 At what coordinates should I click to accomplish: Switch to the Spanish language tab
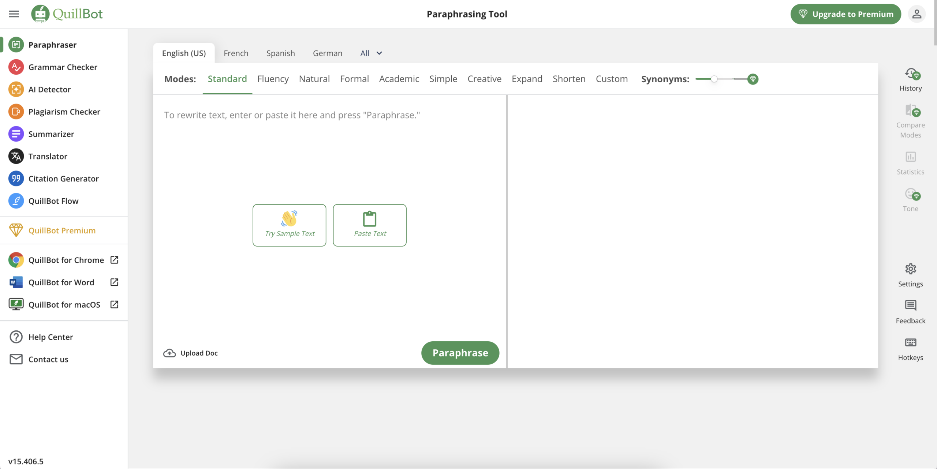pyautogui.click(x=281, y=53)
